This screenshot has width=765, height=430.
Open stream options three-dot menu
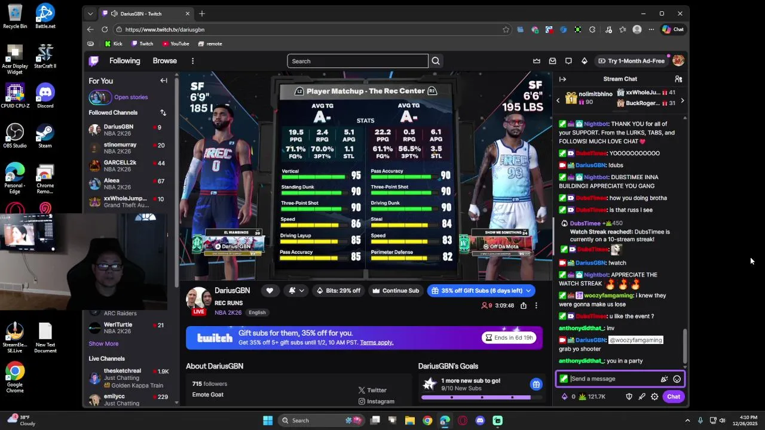(536, 306)
